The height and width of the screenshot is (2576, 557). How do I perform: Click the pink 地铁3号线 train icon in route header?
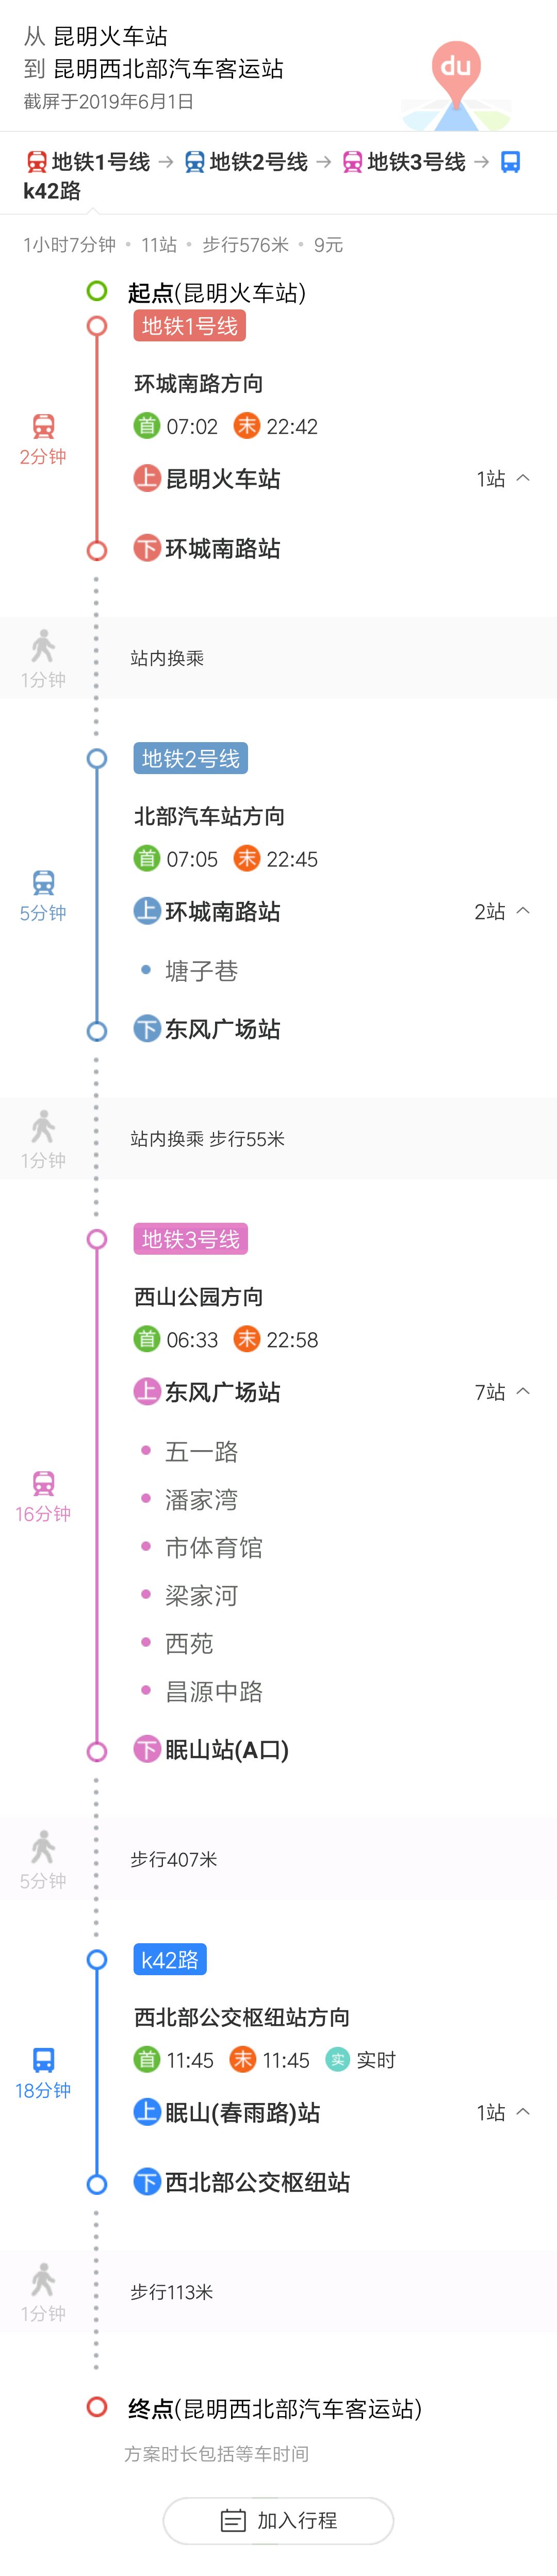353,162
